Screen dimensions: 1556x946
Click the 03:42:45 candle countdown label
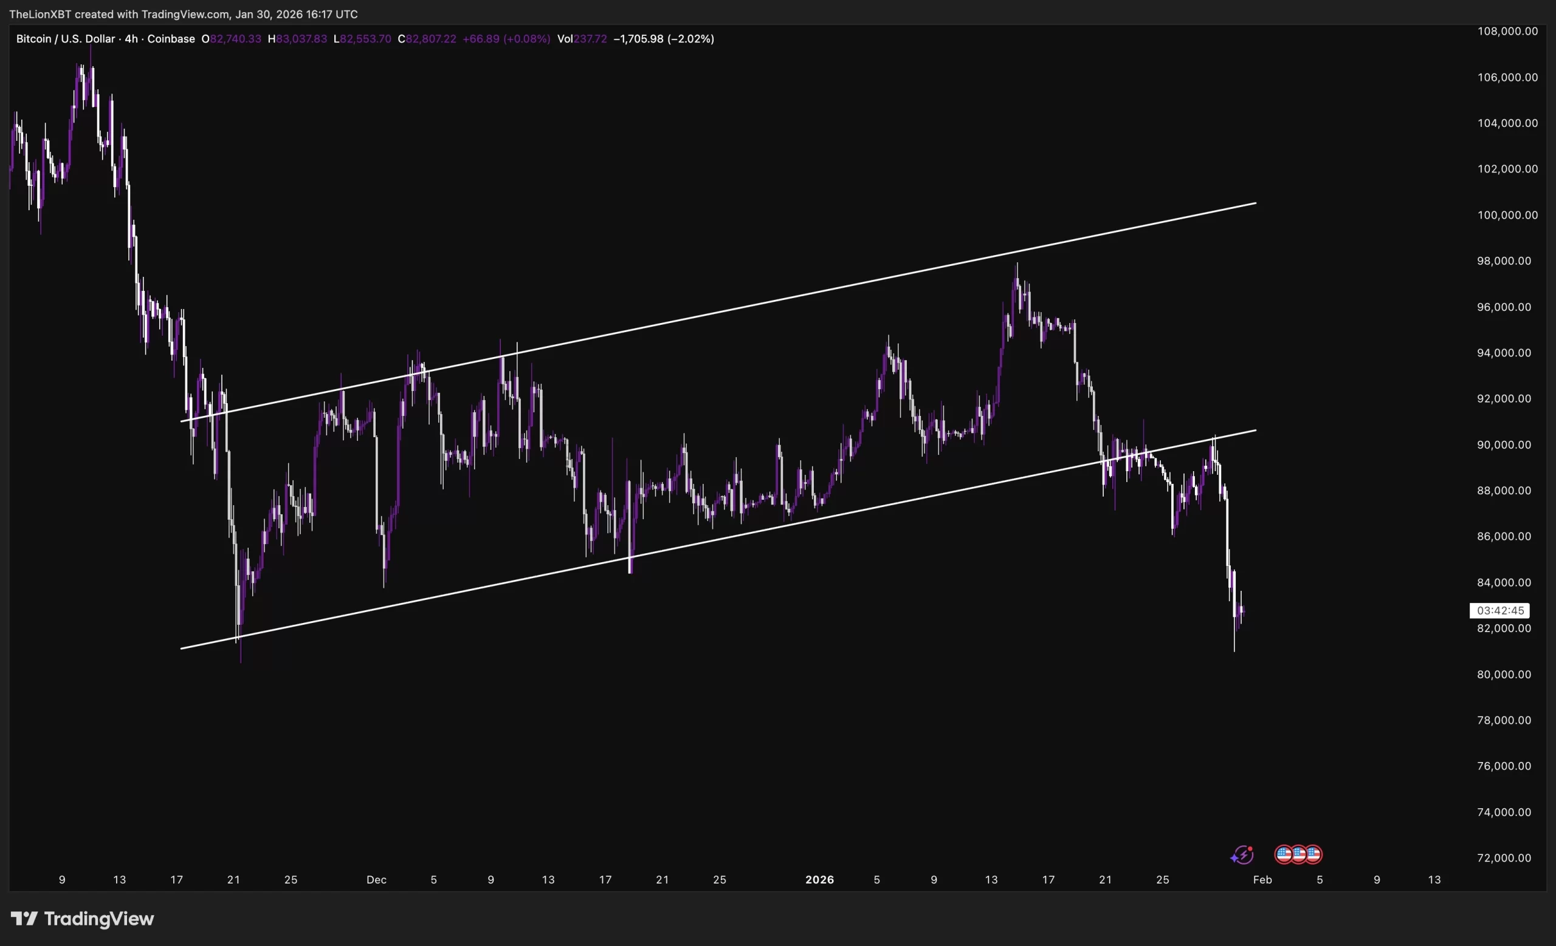[x=1500, y=610]
